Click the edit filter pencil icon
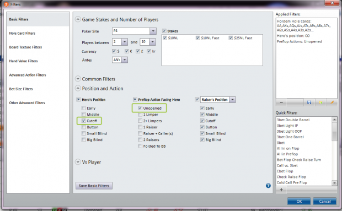 pos(332,102)
